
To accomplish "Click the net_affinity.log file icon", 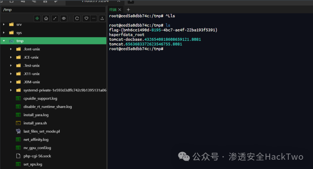I will (18, 140).
